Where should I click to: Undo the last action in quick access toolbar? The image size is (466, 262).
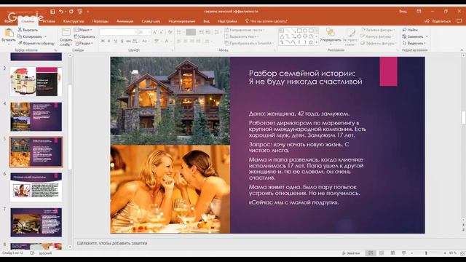click(61, 12)
